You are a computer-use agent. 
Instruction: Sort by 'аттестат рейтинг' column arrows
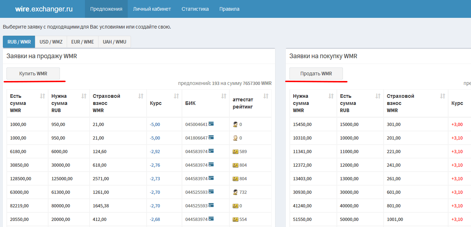tap(266, 96)
